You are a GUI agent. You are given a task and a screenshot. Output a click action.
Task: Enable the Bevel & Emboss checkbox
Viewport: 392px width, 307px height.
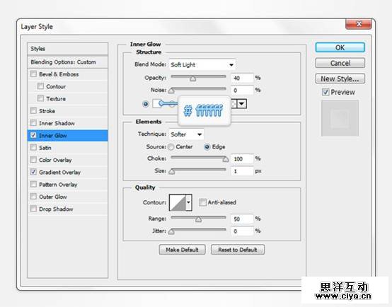tap(33, 74)
